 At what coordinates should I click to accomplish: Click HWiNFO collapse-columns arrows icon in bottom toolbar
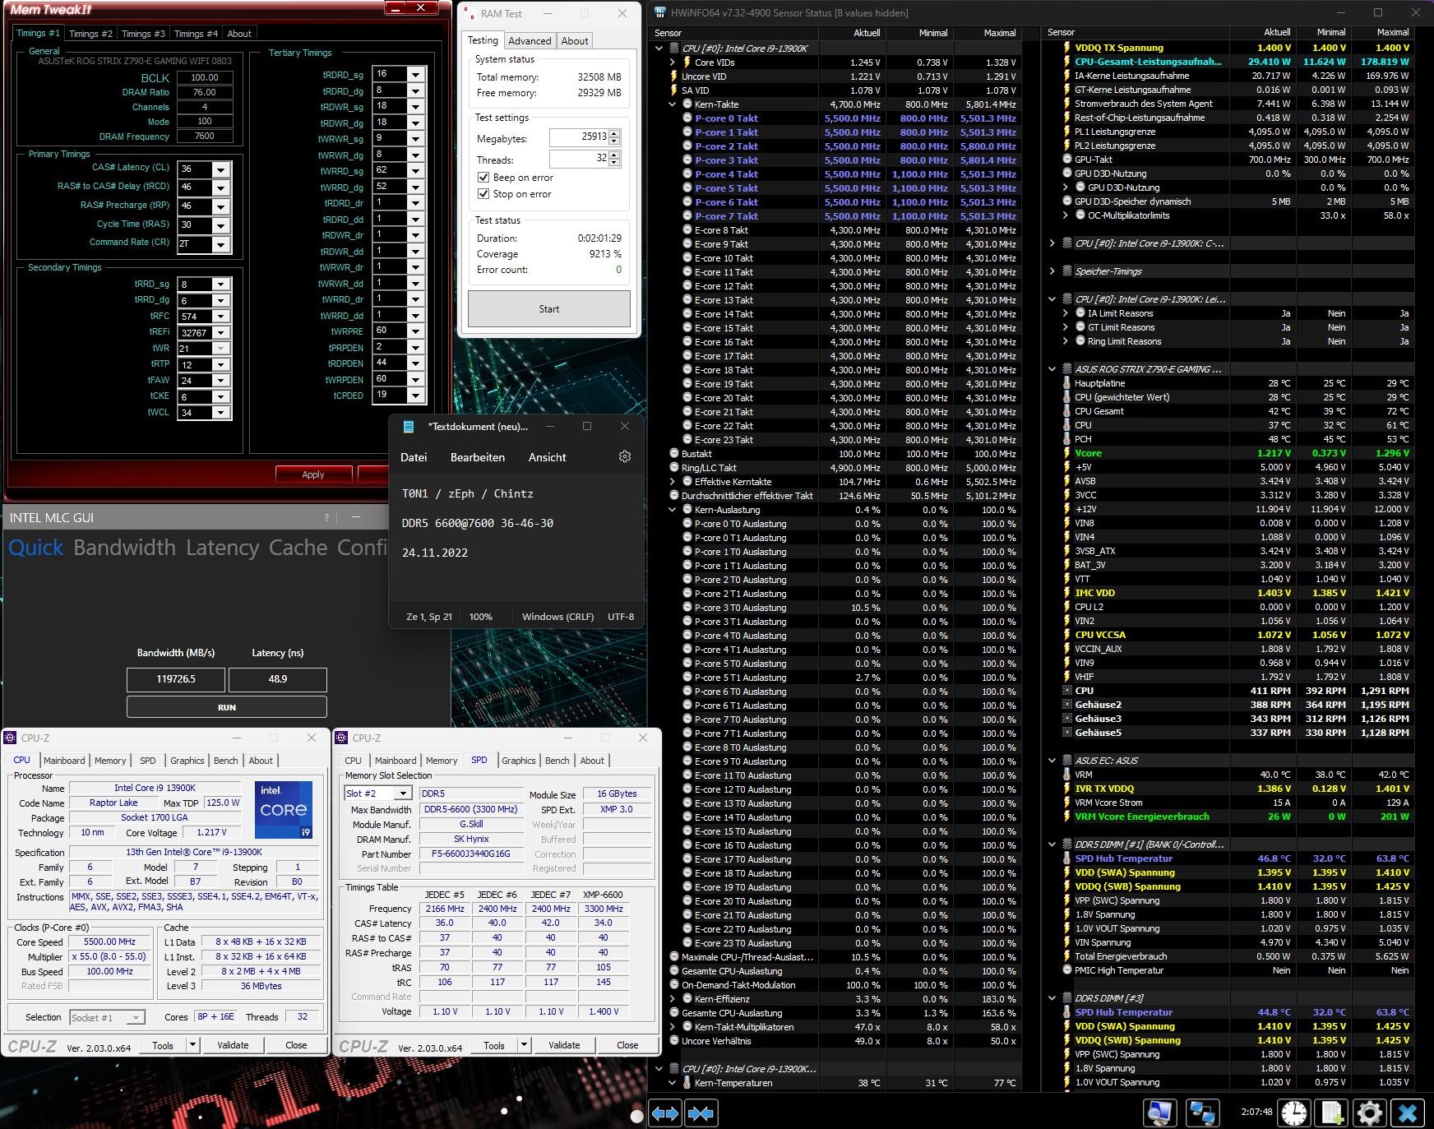tap(701, 1113)
